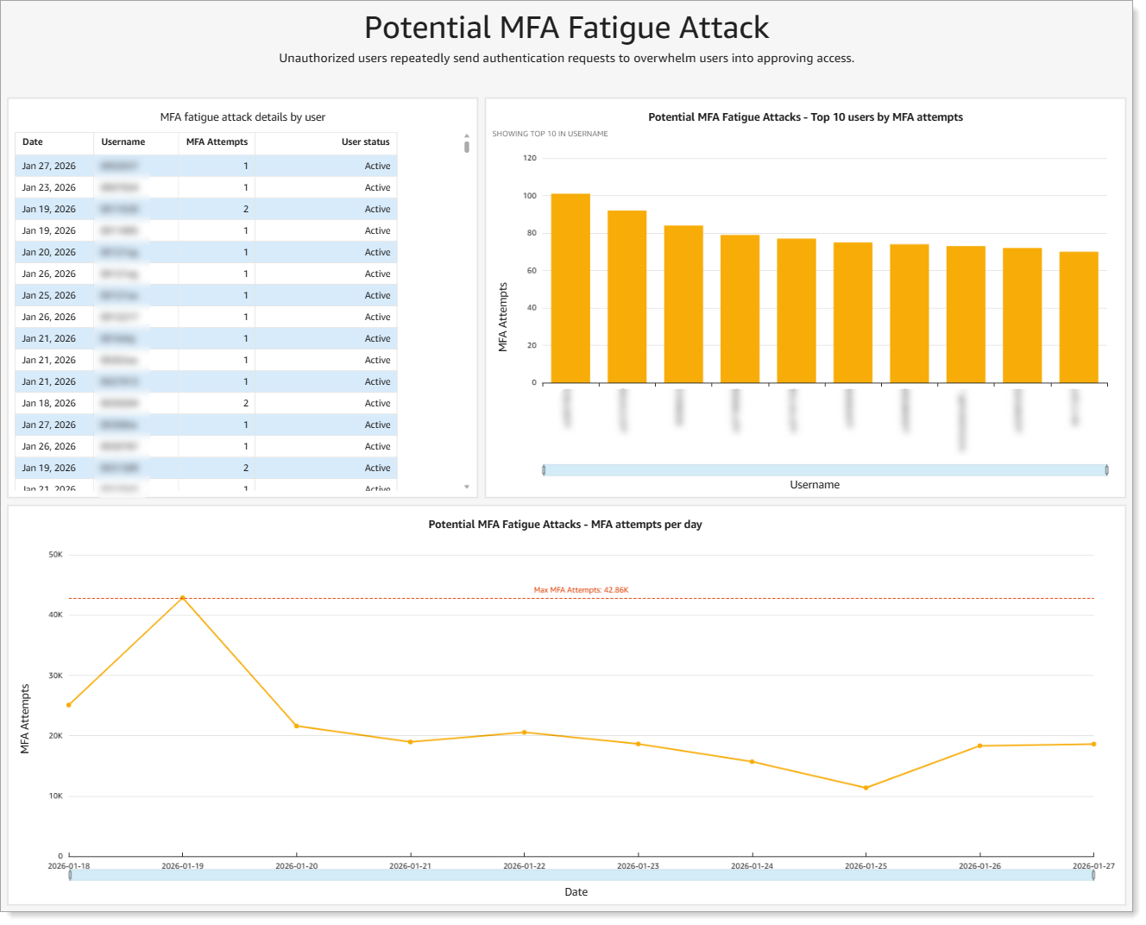The width and height of the screenshot is (1146, 925).
Task: Select the lowest point at 2026-01-25
Action: [x=865, y=787]
